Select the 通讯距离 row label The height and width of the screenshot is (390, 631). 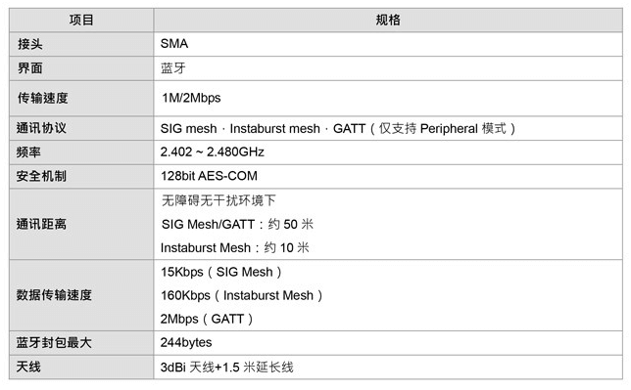[x=41, y=224]
